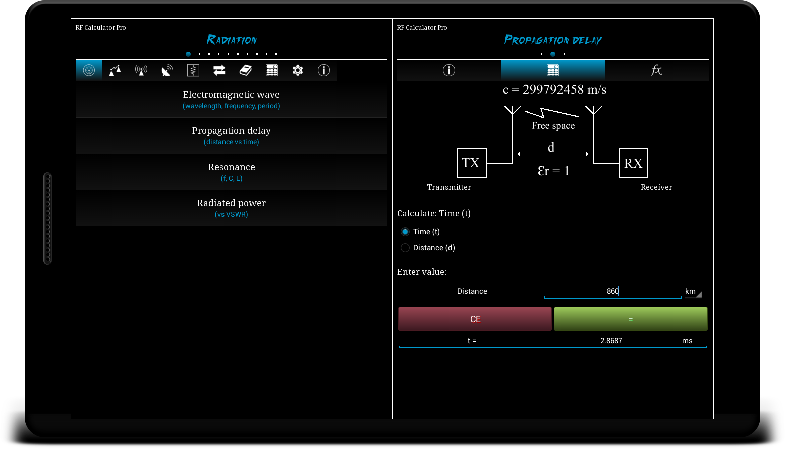This screenshot has height=449, width=785.
Task: Open the info icon in left toolbar
Action: (x=324, y=70)
